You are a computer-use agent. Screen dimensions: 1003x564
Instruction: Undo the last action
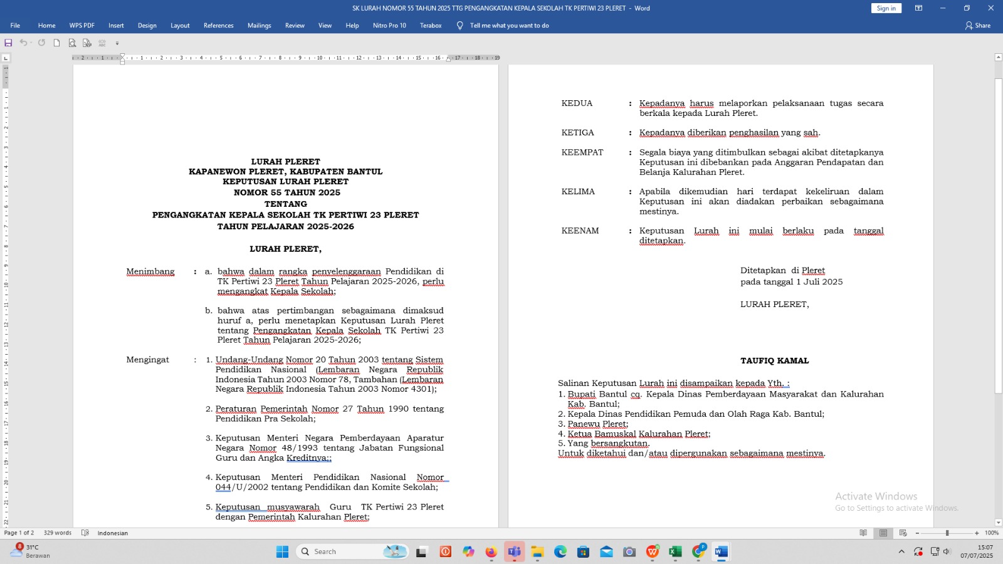point(23,43)
